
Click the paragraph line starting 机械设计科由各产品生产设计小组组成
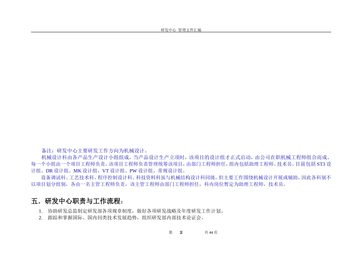(186, 157)
